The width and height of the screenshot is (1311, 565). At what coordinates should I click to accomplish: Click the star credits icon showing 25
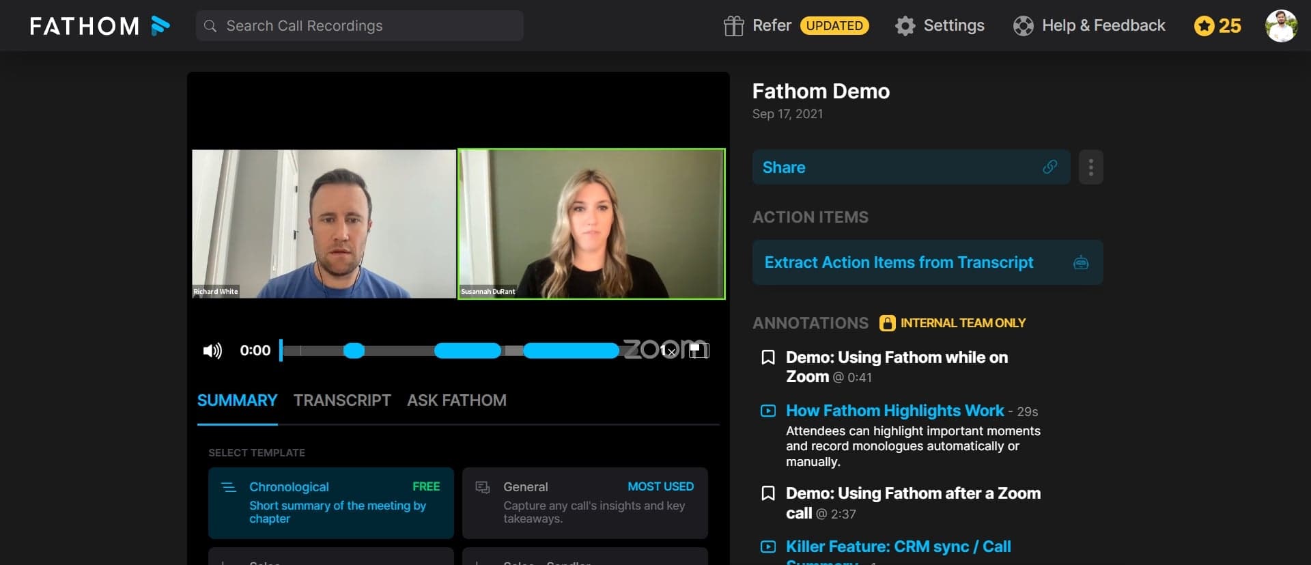pos(1204,26)
